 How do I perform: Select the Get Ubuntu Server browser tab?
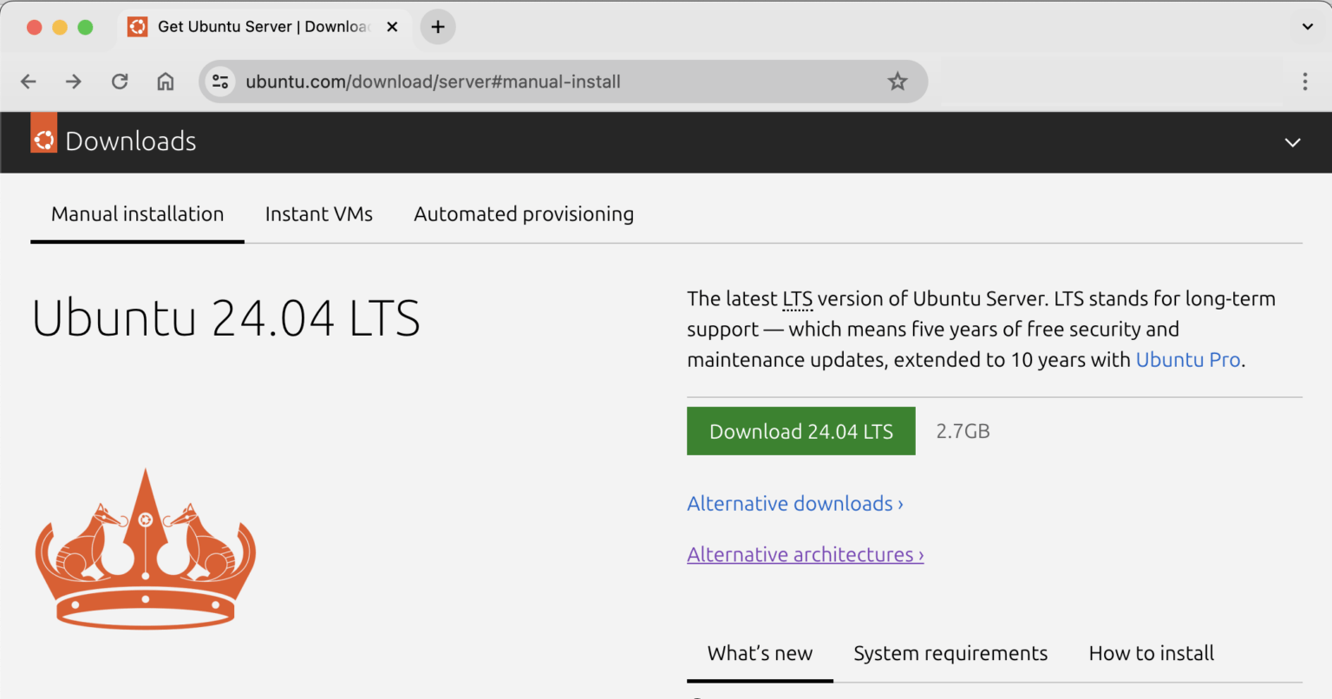260,27
